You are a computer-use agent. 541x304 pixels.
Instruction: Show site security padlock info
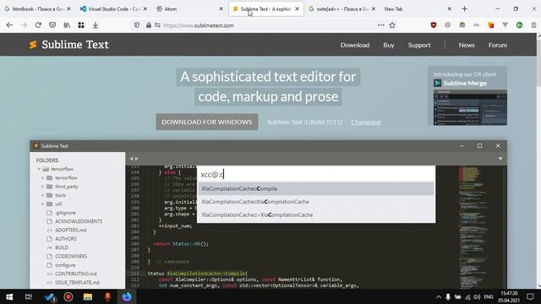(149, 25)
